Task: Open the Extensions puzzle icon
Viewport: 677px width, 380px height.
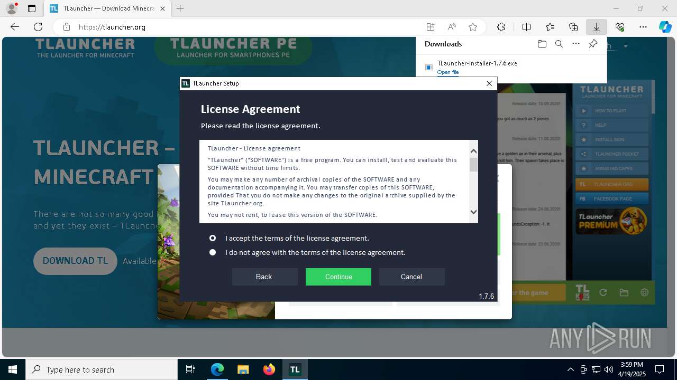Action: tap(501, 27)
